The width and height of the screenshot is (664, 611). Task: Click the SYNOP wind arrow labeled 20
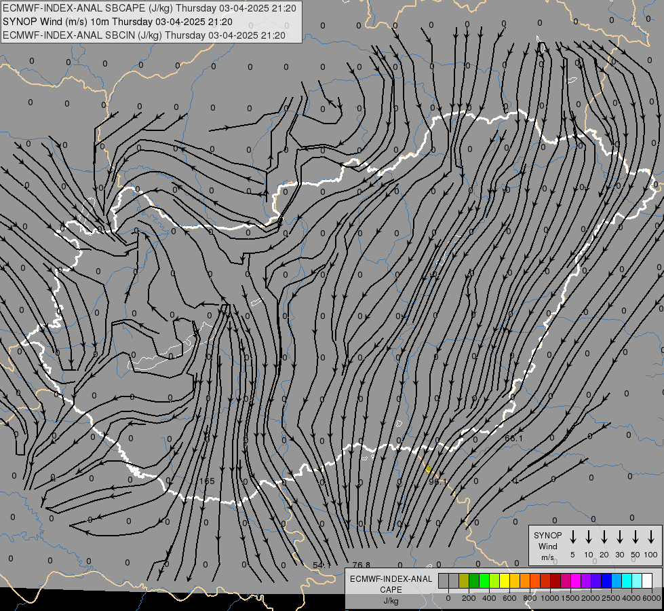pos(604,536)
